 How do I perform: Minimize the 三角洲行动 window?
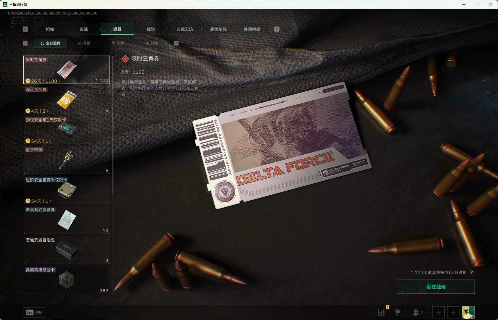464,4
